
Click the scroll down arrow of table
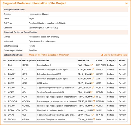(x=128, y=121)
